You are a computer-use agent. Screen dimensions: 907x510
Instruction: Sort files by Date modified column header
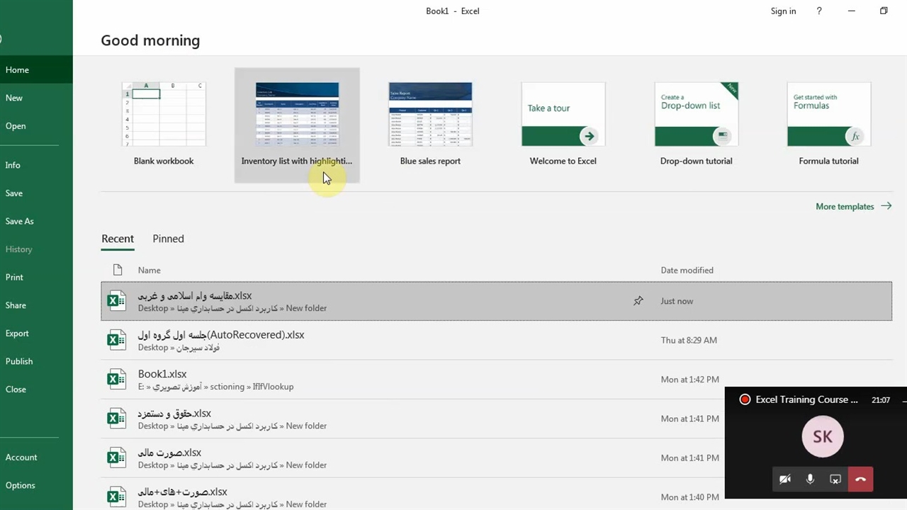click(x=687, y=270)
